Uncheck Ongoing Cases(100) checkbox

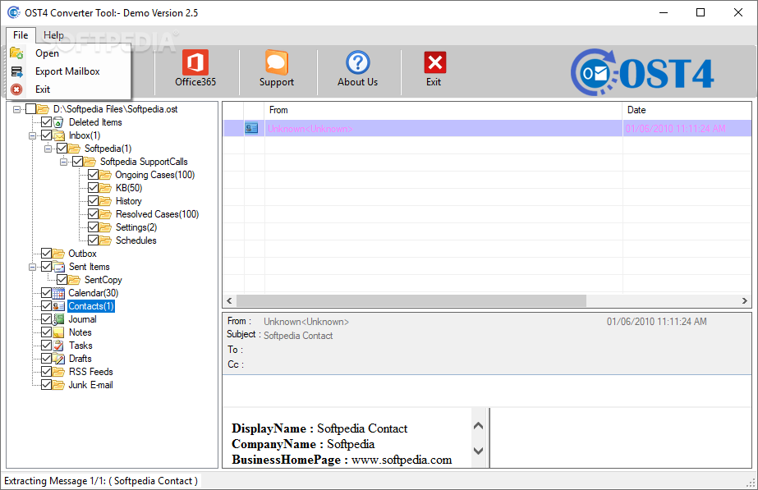pos(94,175)
